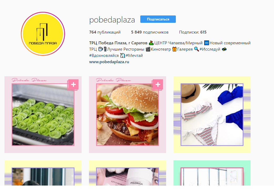Click the #Мечтай hashtag in bio
This screenshot has width=274, height=190.
pyautogui.click(x=134, y=56)
